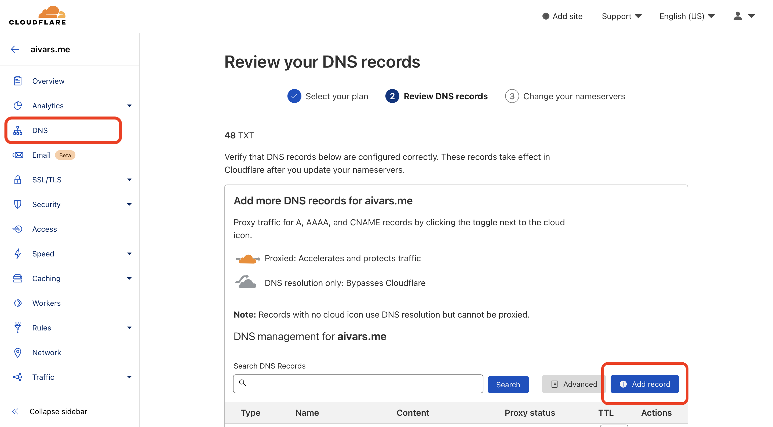Click the Change your nameservers step label
The height and width of the screenshot is (427, 773).
[574, 96]
